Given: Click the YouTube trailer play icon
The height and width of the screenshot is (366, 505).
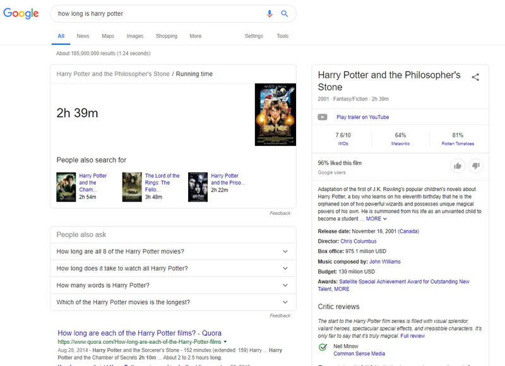Looking at the screenshot, I should (323, 117).
